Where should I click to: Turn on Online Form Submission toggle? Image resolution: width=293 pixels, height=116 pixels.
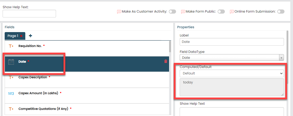(281, 12)
